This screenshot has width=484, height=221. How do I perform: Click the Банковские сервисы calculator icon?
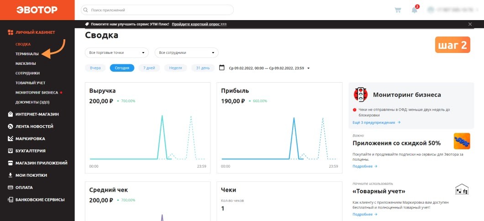point(10,200)
